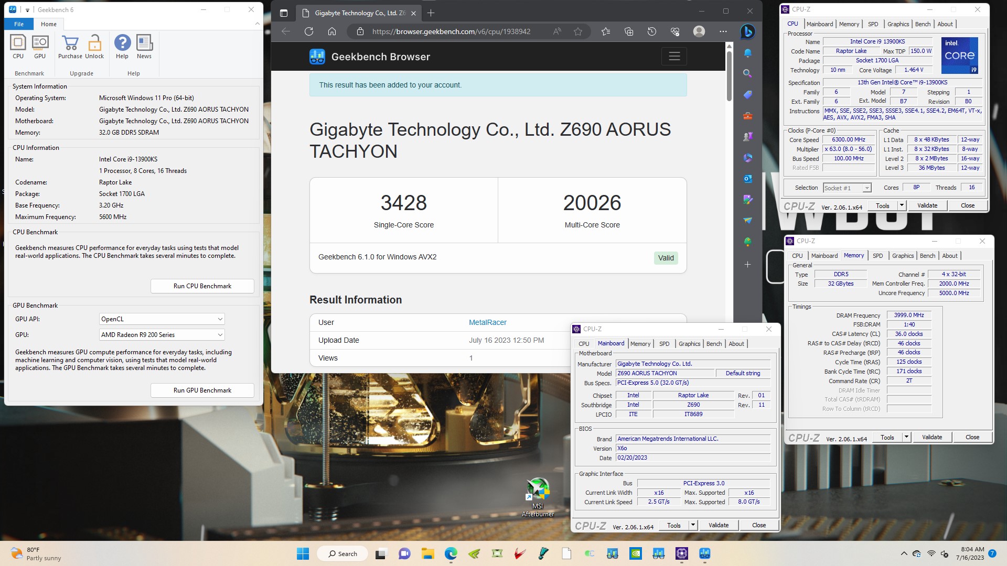
Task: Collapse the Geekbench ribbon with chevron
Action: [257, 24]
